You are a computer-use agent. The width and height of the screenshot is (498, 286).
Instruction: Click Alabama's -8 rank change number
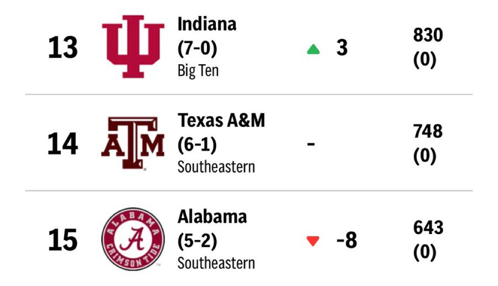[x=347, y=240]
